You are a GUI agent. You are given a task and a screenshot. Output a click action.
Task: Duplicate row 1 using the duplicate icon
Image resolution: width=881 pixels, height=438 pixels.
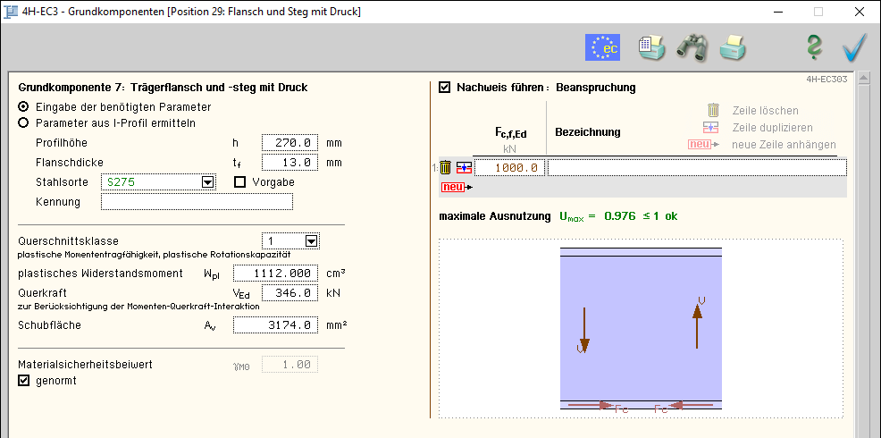[x=463, y=167]
